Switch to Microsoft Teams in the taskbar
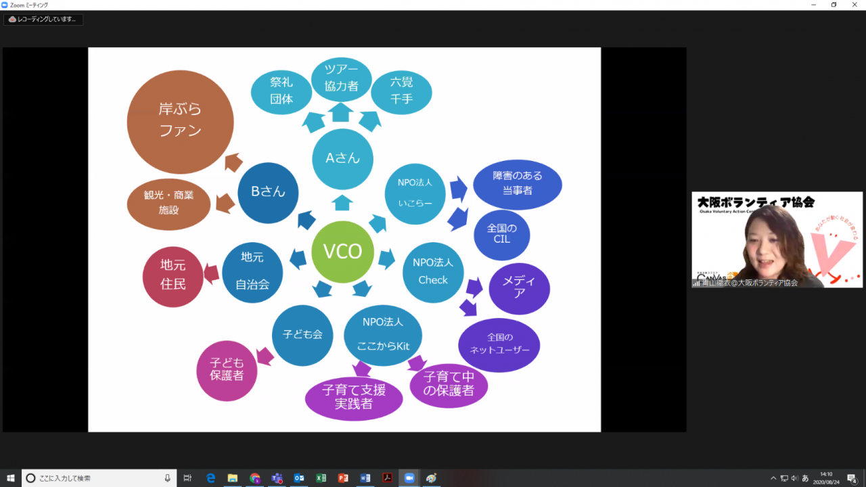The width and height of the screenshot is (866, 487). [277, 478]
